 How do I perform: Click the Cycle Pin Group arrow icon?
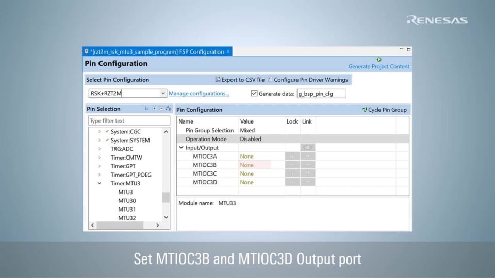click(x=365, y=110)
